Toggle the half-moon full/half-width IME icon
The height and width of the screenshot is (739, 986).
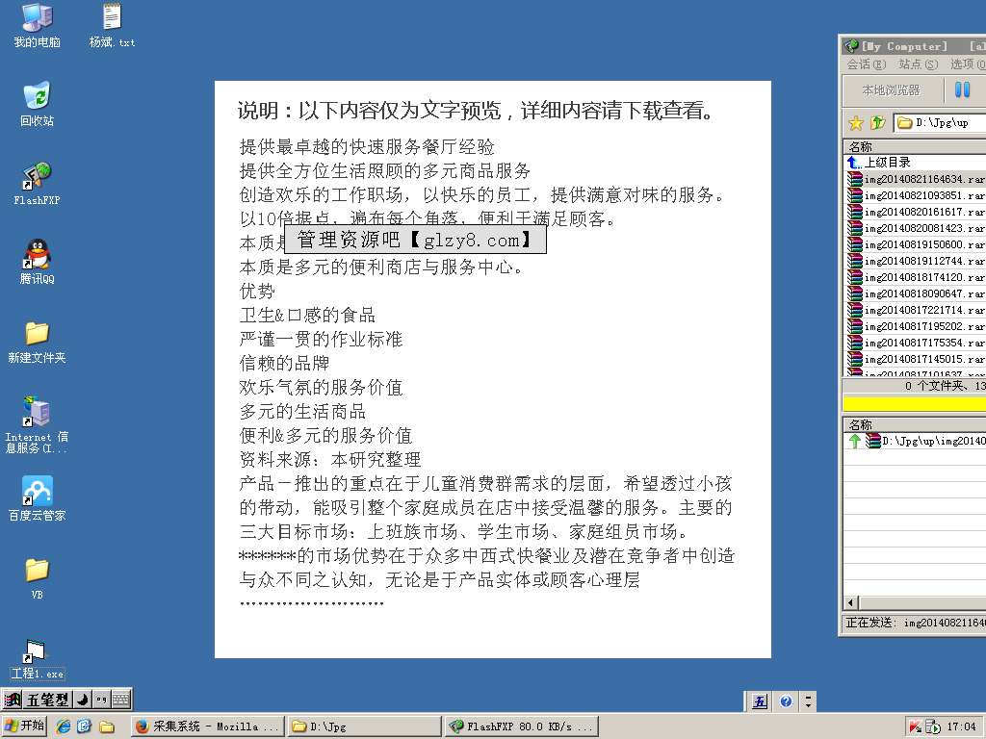(x=83, y=699)
